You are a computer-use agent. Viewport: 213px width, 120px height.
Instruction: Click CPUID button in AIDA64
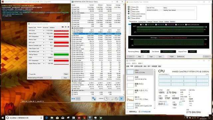172,56
